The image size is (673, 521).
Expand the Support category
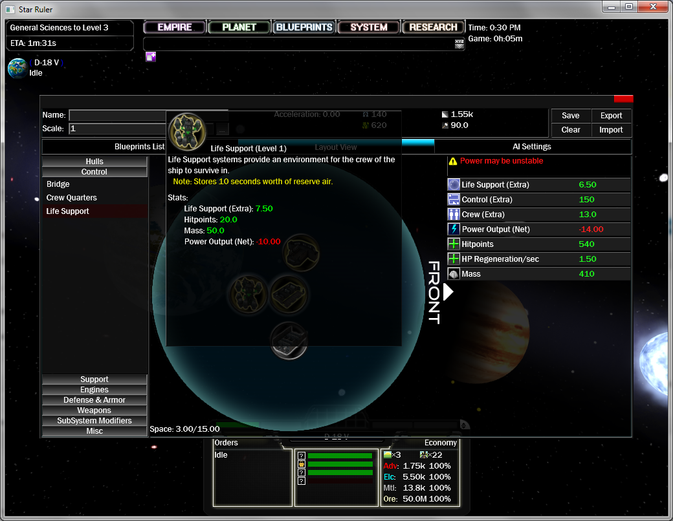[x=94, y=379]
